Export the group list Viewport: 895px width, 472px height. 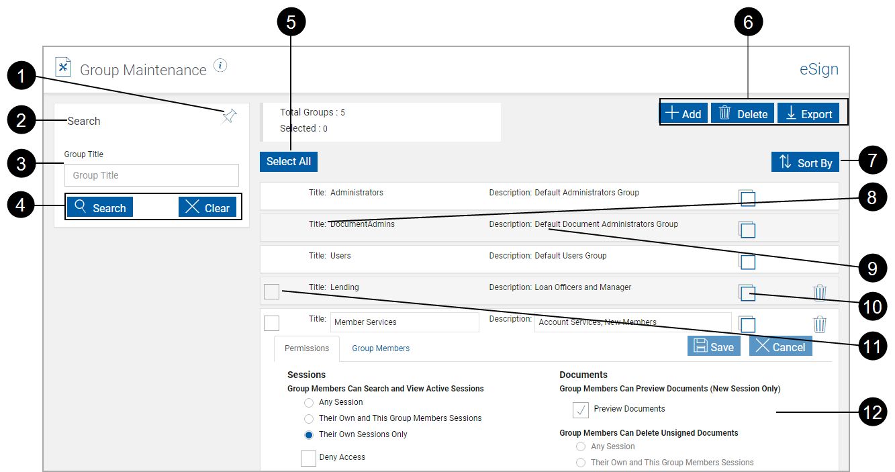coord(809,113)
